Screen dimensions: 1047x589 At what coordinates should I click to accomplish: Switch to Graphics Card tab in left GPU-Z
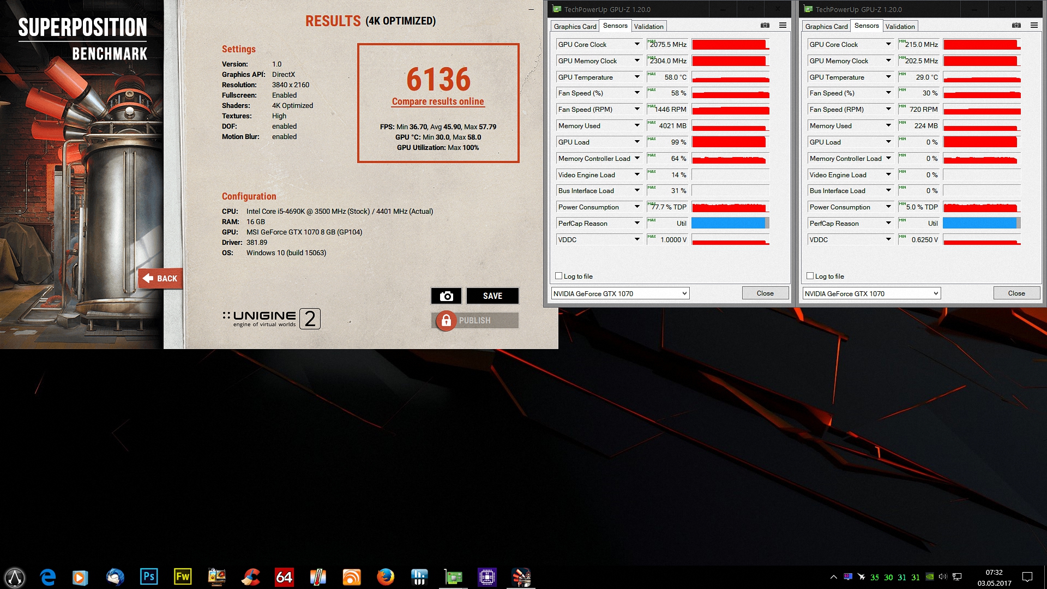click(575, 26)
